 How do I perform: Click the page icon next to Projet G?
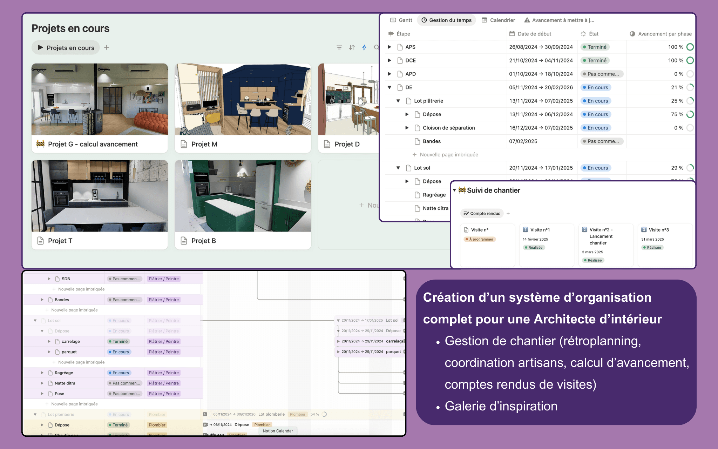(x=41, y=144)
